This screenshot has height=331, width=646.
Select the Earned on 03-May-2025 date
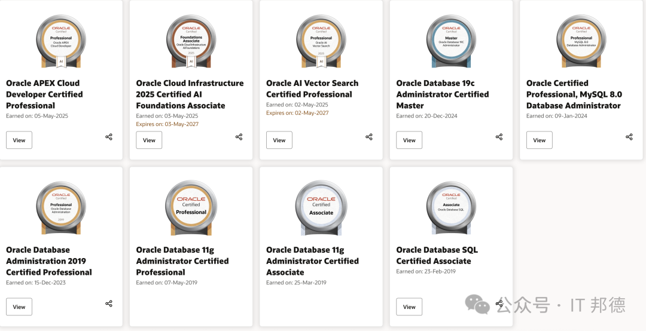click(167, 116)
